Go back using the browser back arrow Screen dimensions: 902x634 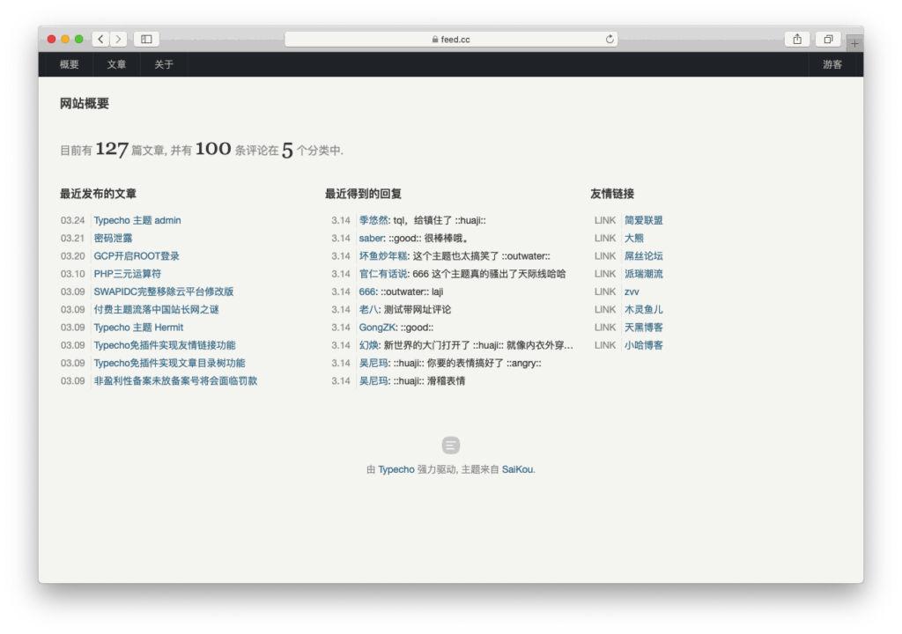(x=100, y=39)
